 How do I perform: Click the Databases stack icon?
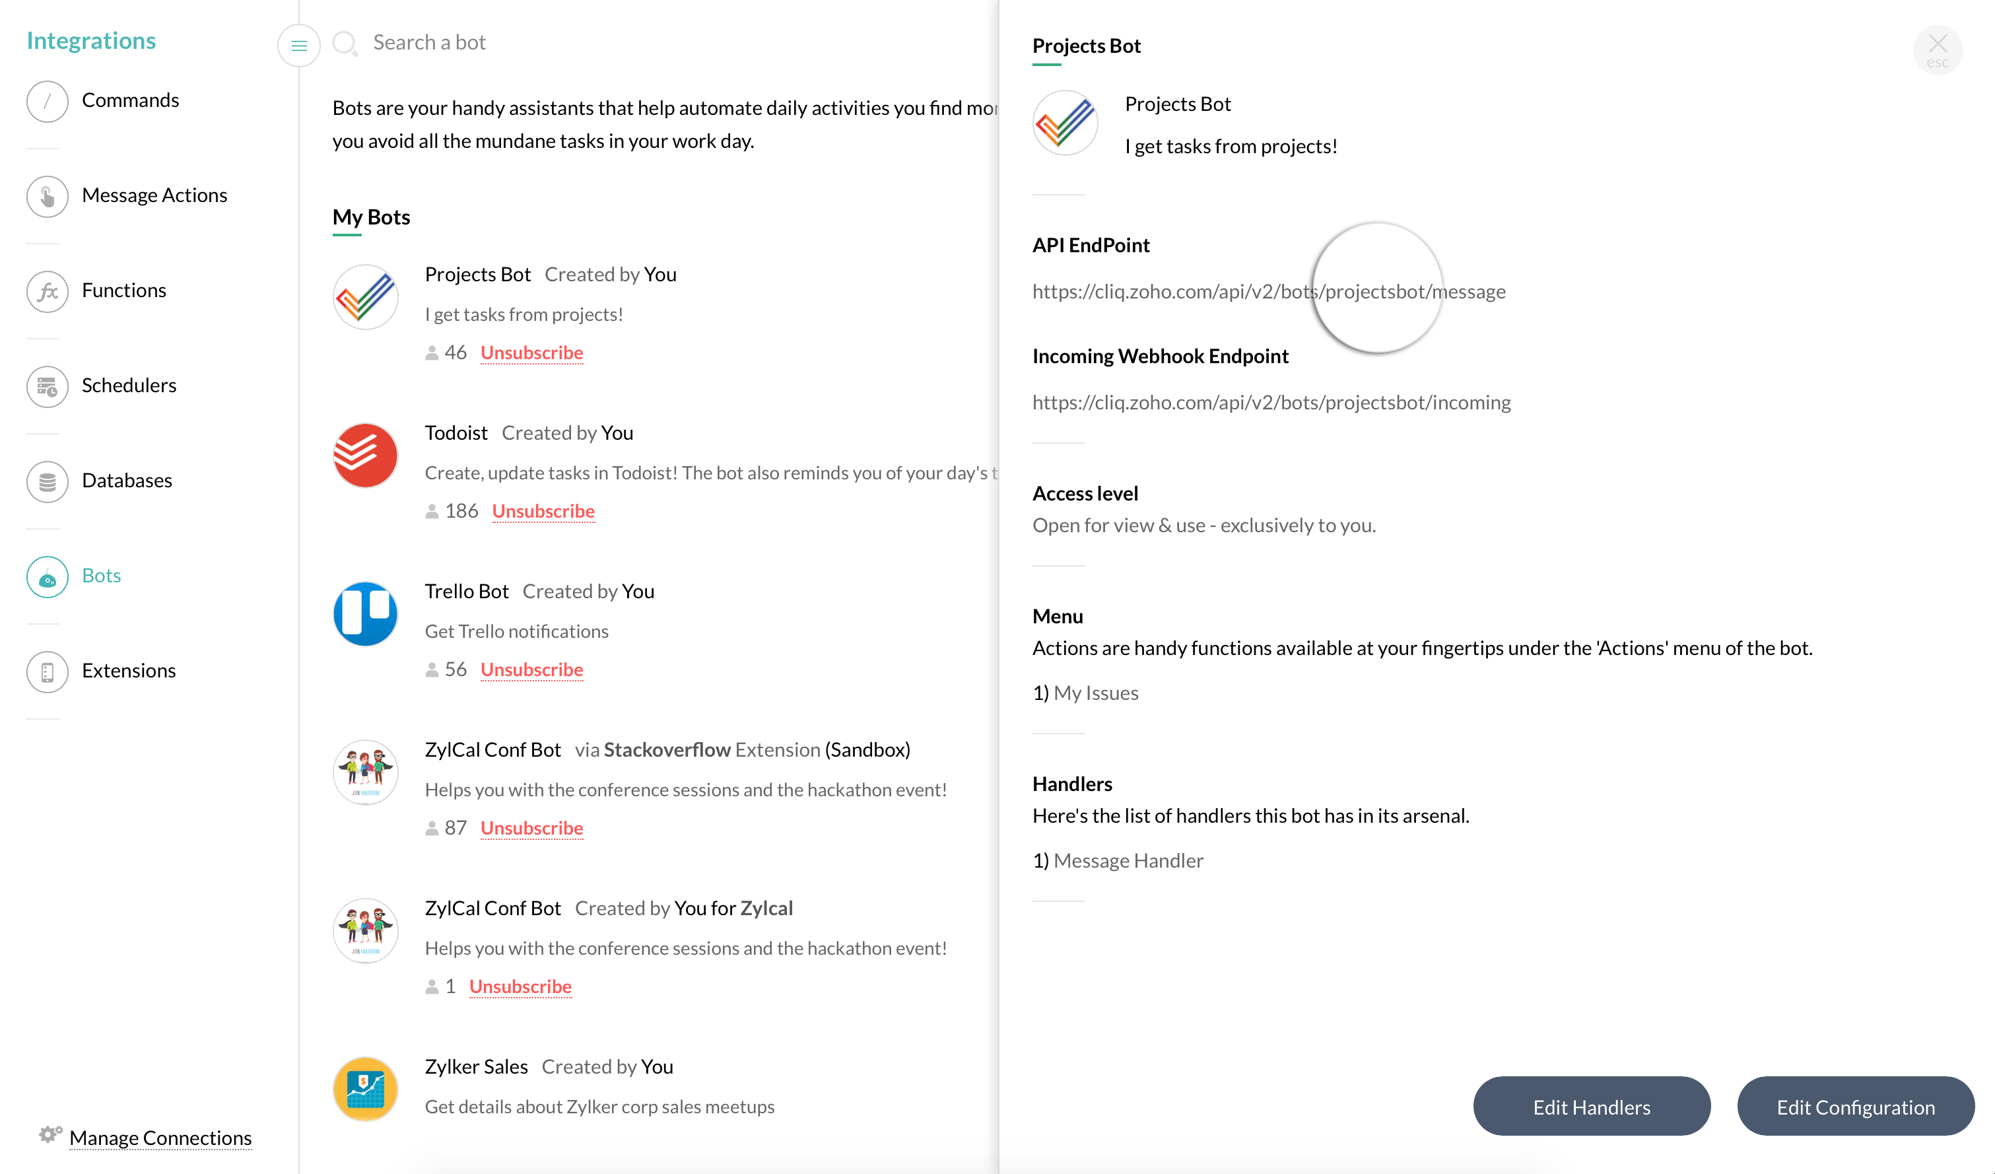click(x=48, y=481)
